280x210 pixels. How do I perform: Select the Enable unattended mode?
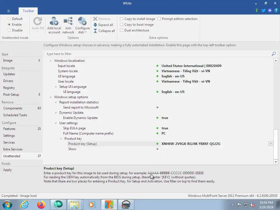point(15,24)
